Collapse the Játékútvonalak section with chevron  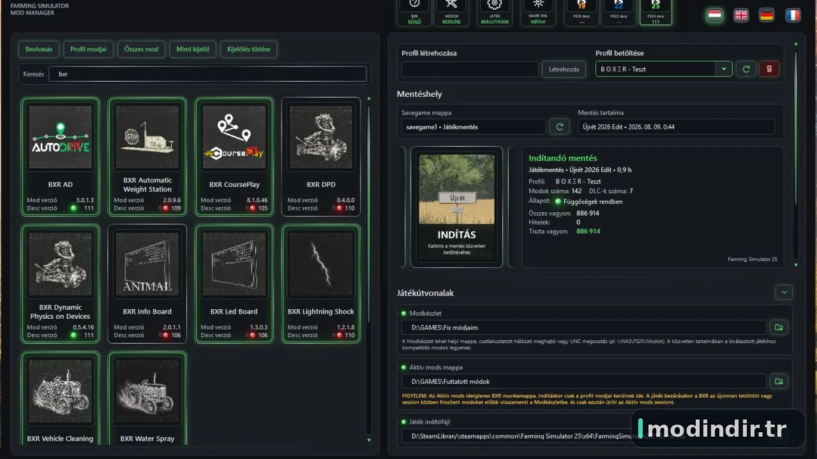click(784, 293)
